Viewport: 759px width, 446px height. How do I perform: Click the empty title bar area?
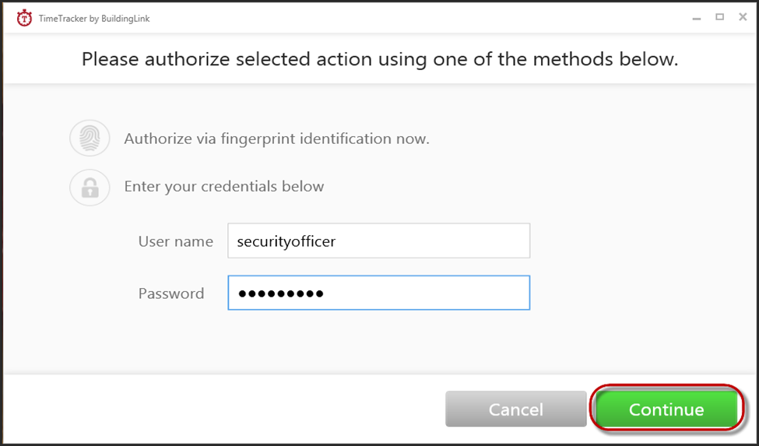pos(416,19)
